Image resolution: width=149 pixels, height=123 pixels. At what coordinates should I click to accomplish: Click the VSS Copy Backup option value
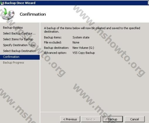coord(84,53)
